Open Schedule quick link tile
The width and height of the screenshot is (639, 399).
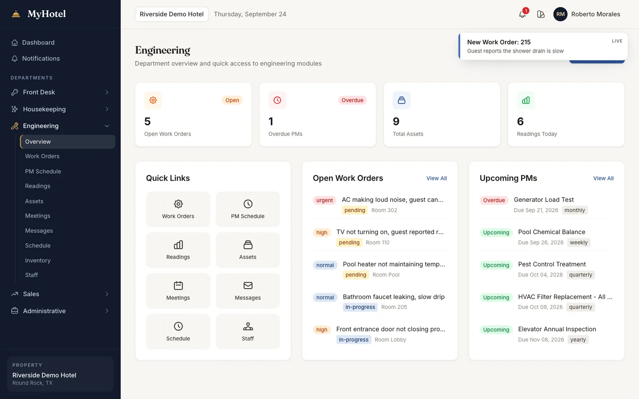(x=178, y=332)
